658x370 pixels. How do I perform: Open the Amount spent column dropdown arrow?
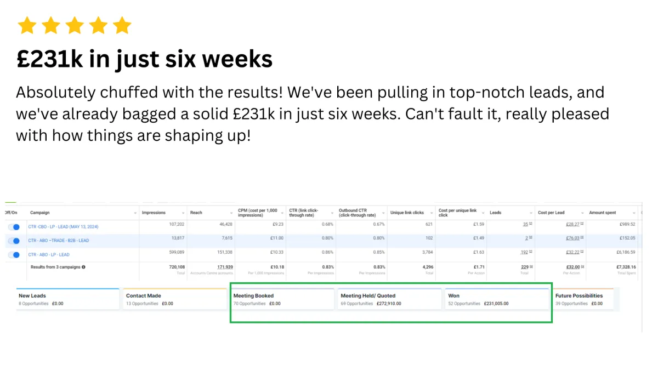click(634, 213)
